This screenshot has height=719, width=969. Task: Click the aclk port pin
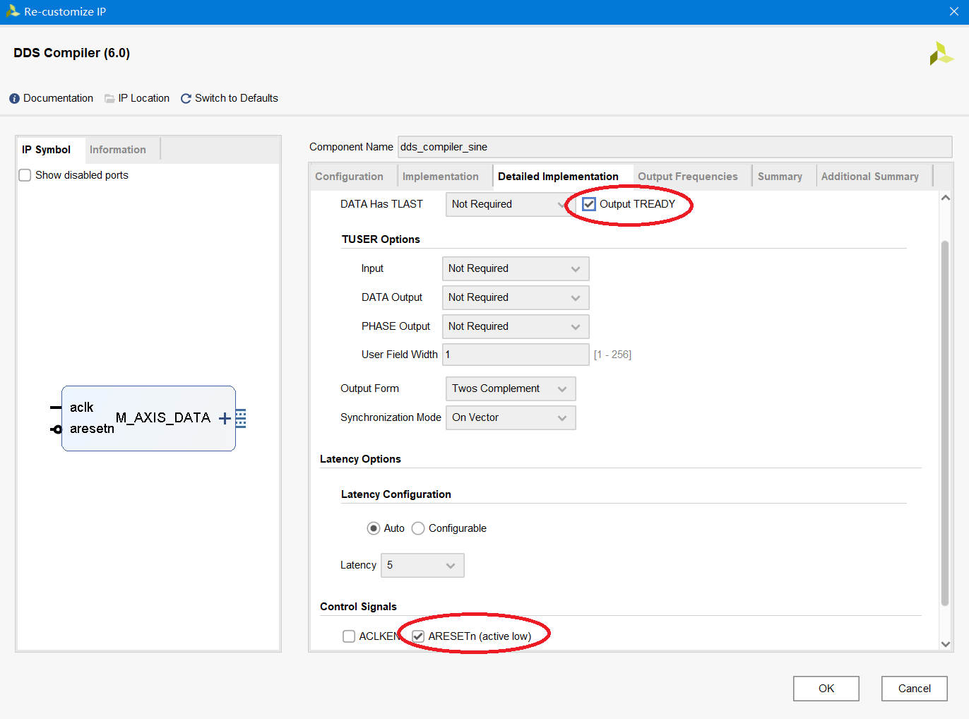coord(56,408)
